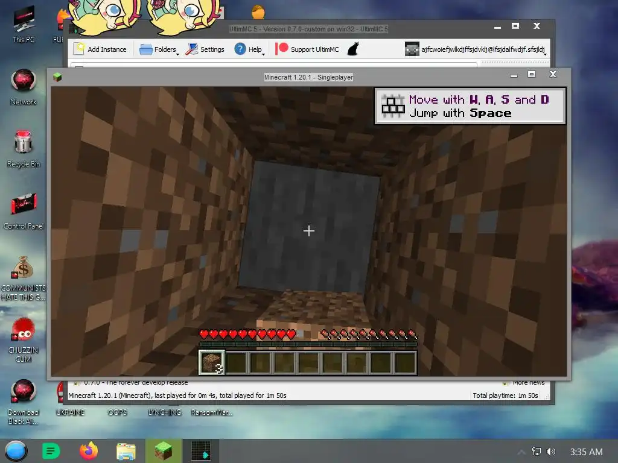
Task: Select the dirt block hotbar slot
Action: pos(212,362)
